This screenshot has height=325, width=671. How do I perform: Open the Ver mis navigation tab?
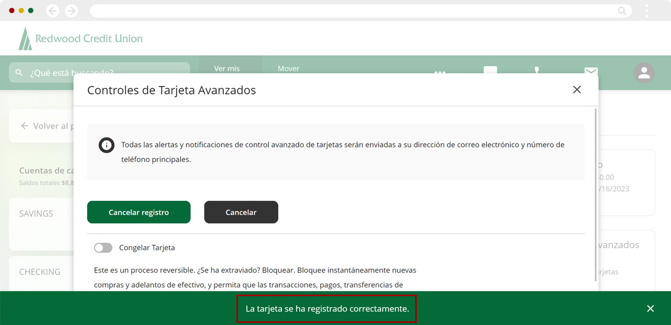tap(227, 68)
